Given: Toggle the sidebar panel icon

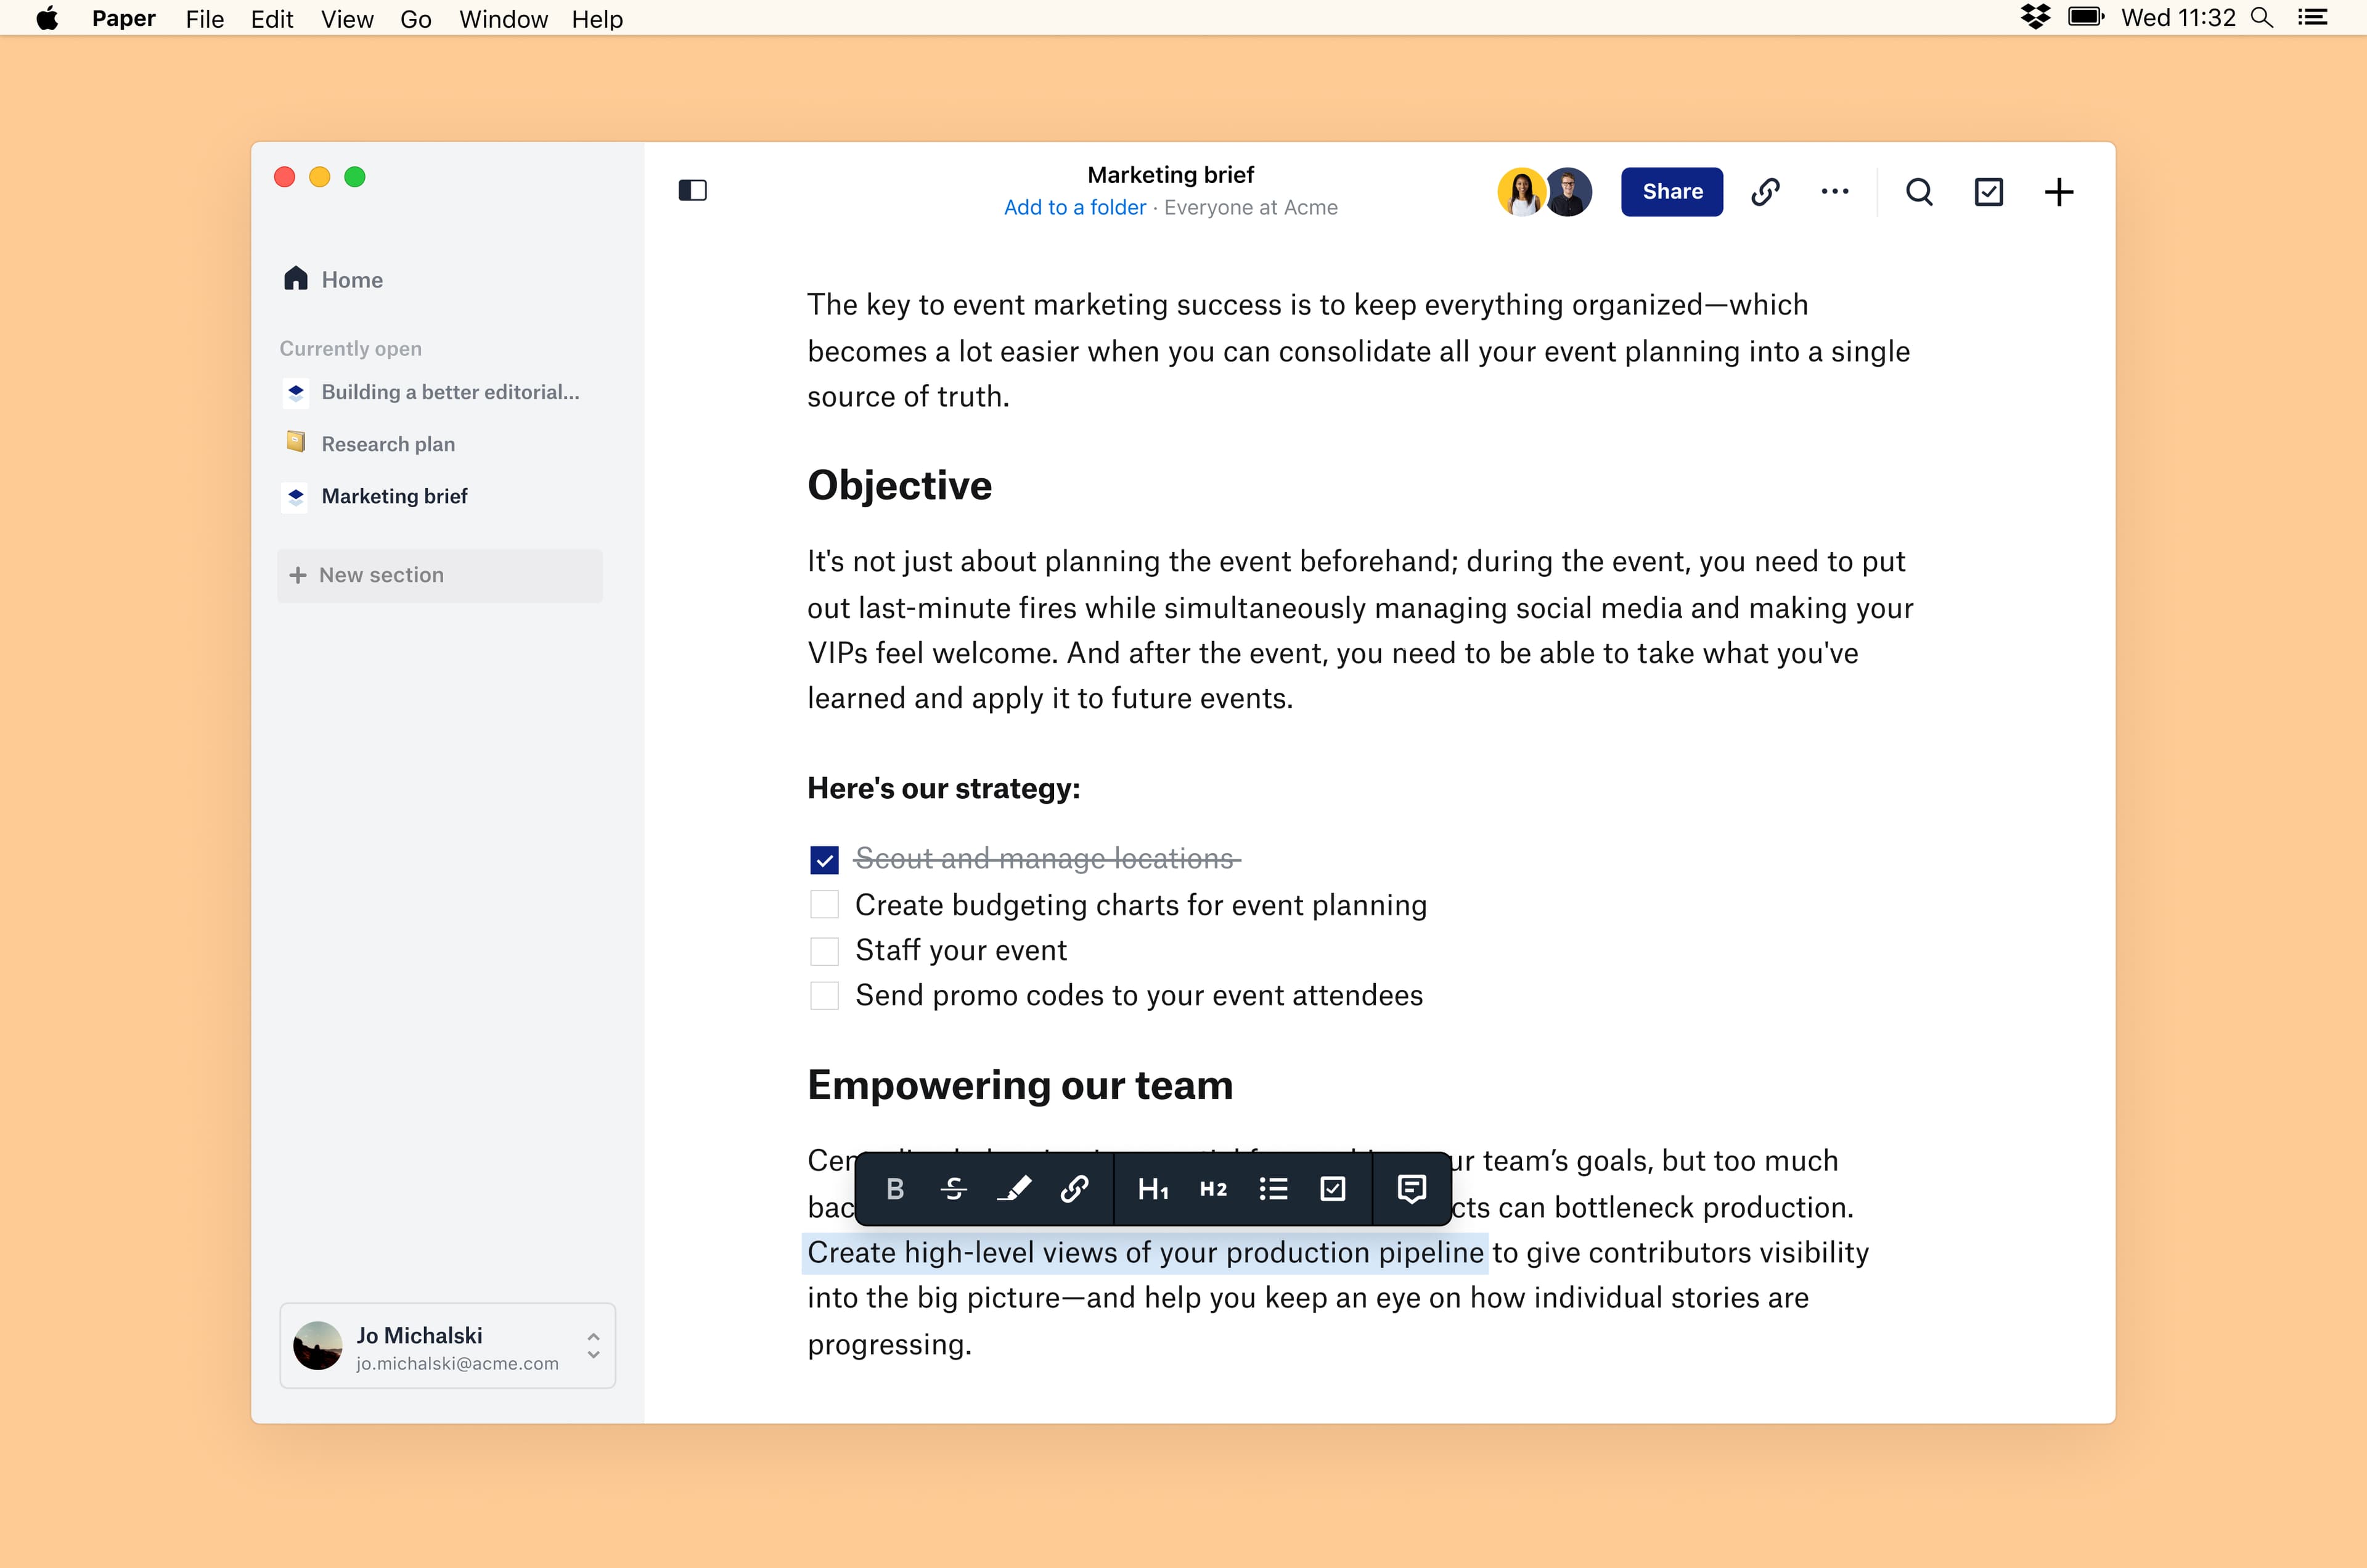Looking at the screenshot, I should [x=692, y=190].
